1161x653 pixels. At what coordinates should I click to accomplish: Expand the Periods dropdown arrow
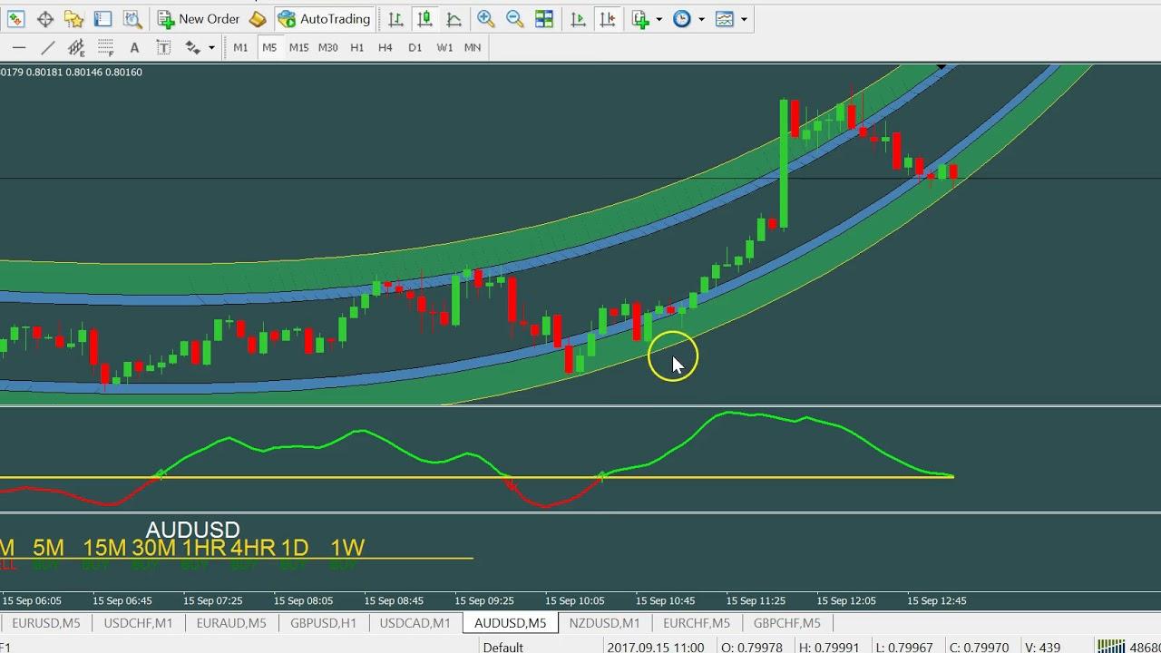pyautogui.click(x=700, y=18)
